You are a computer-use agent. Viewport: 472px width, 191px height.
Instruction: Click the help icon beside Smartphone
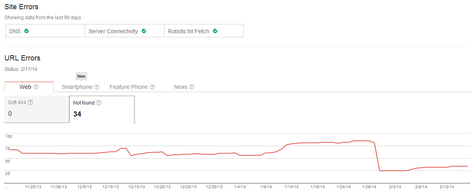(96, 87)
